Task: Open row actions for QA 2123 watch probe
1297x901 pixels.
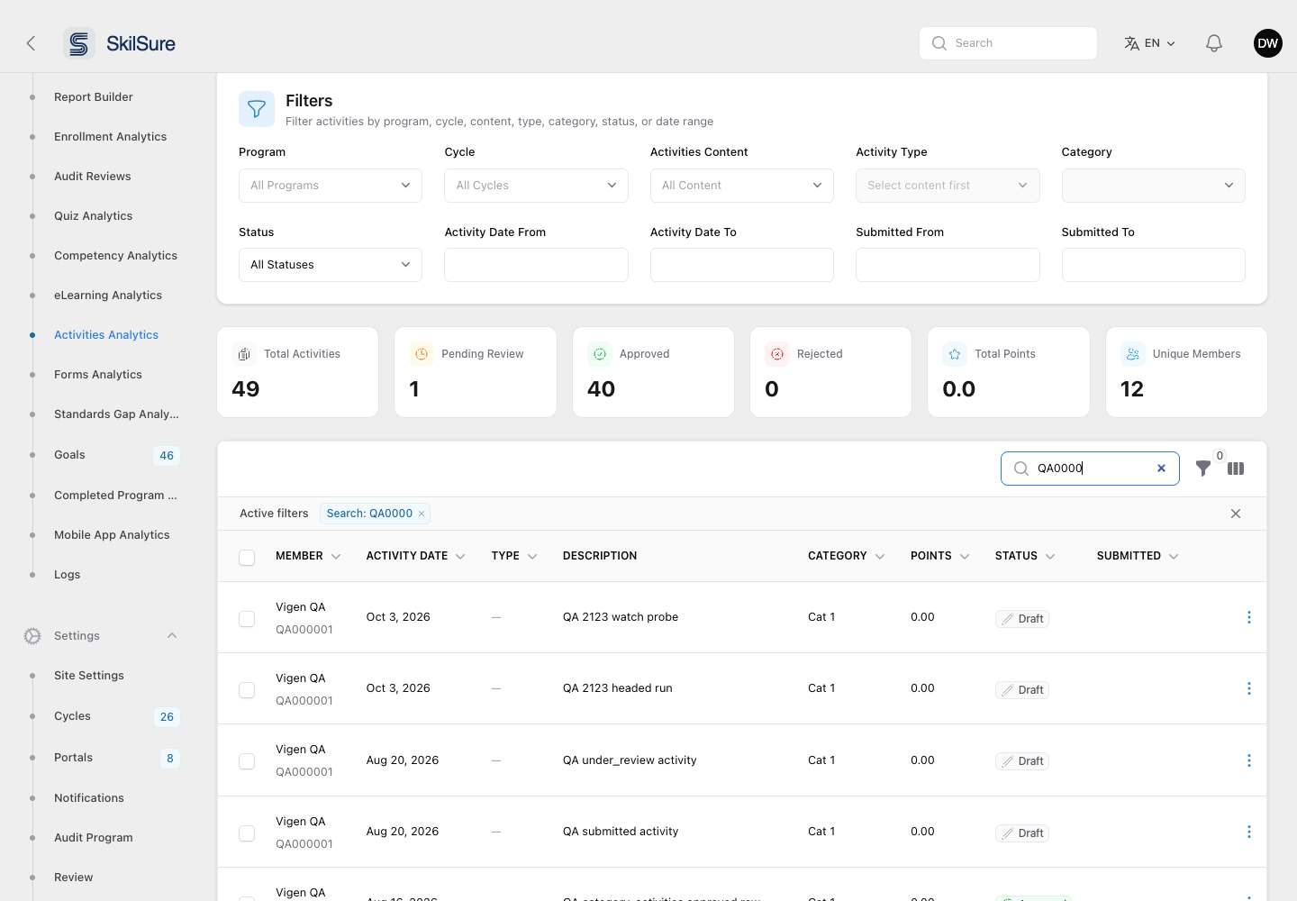Action: 1249,617
